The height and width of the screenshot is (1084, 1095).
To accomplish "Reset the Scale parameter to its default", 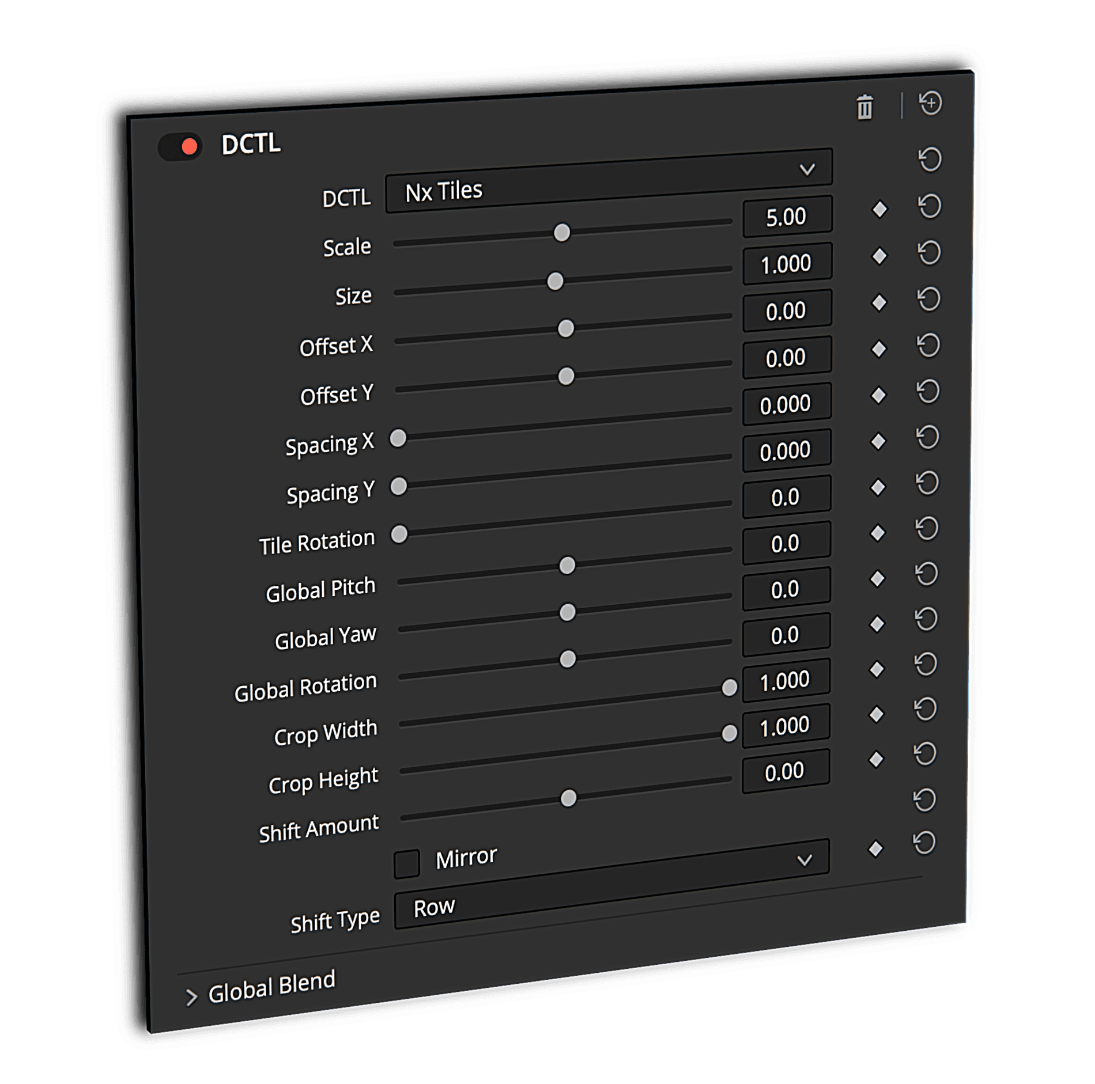I will [929, 206].
